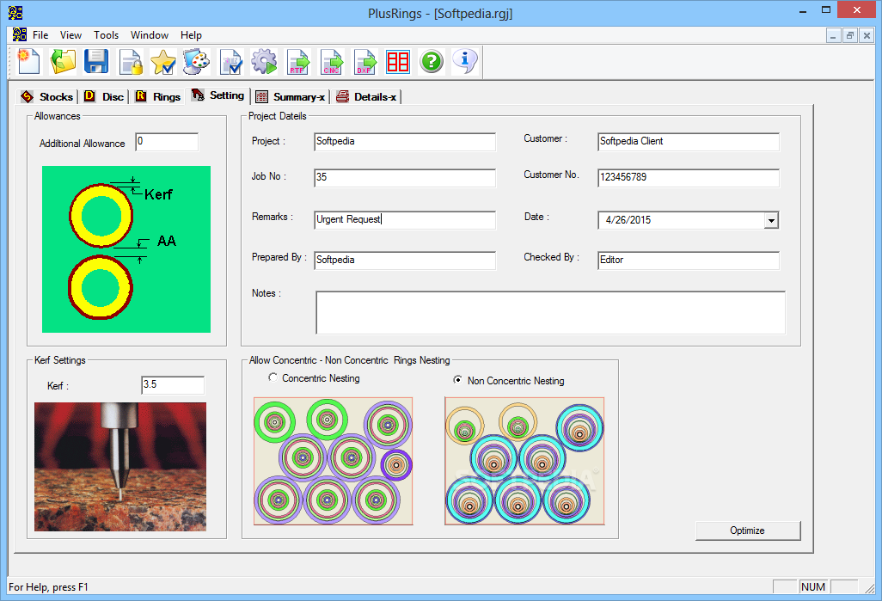This screenshot has height=601, width=882.
Task: Create a new project file
Action: point(28,61)
